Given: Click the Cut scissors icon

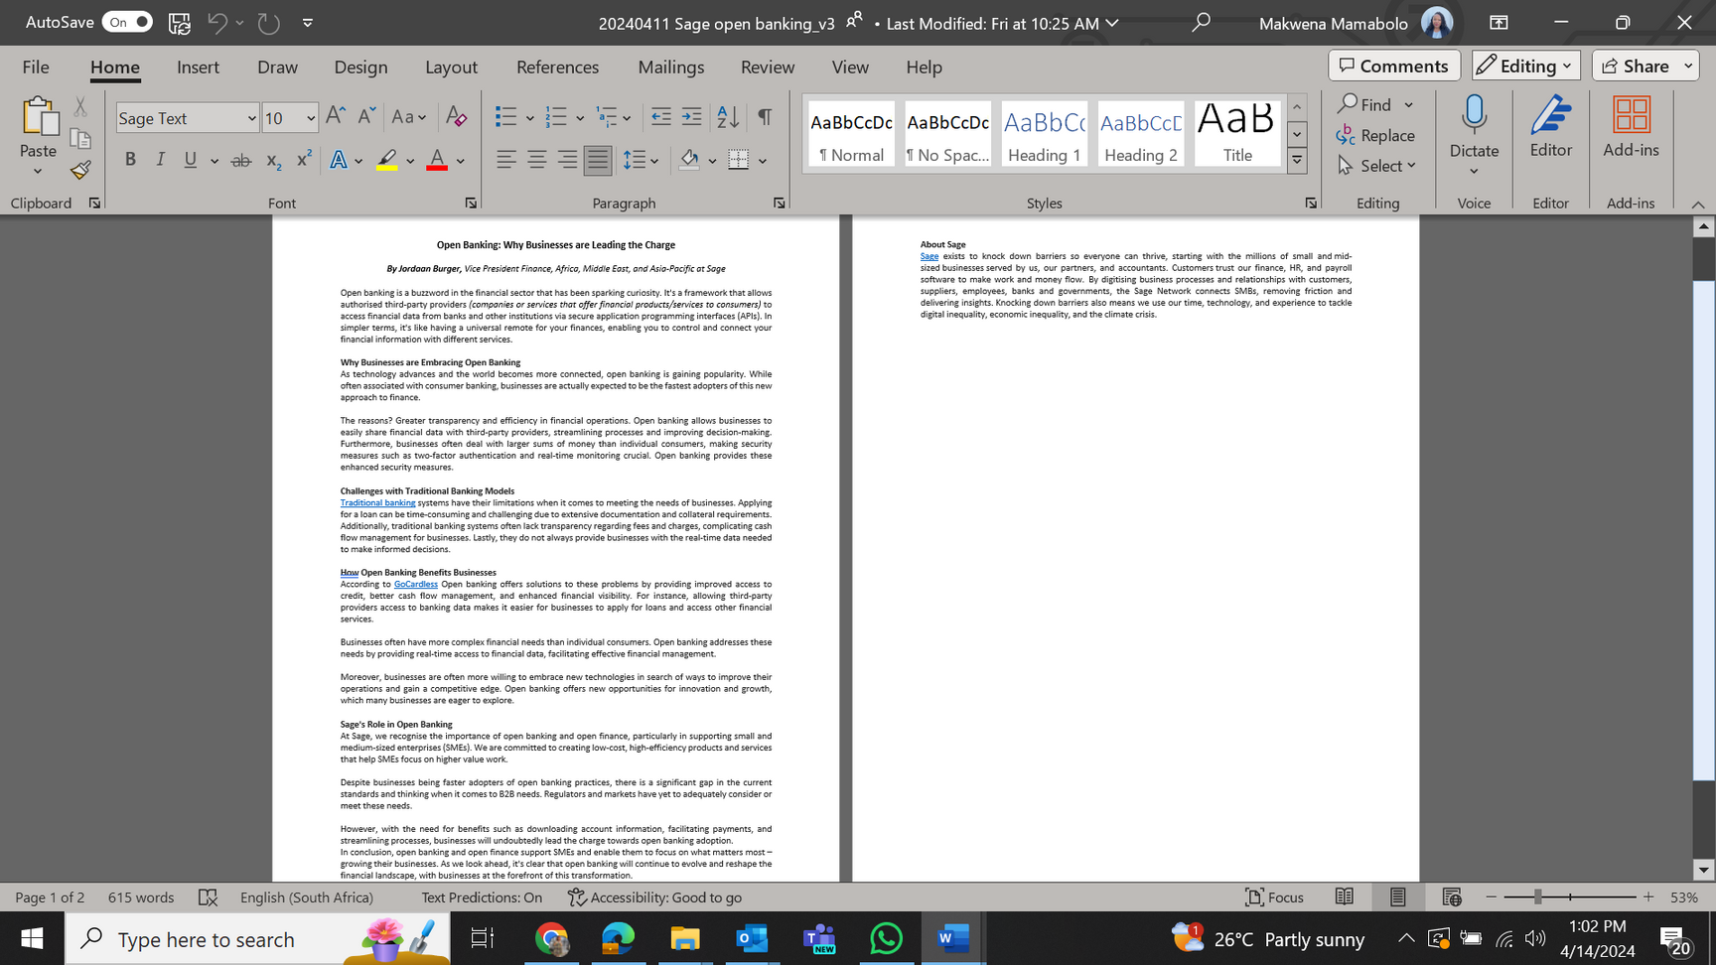Looking at the screenshot, I should click(80, 106).
